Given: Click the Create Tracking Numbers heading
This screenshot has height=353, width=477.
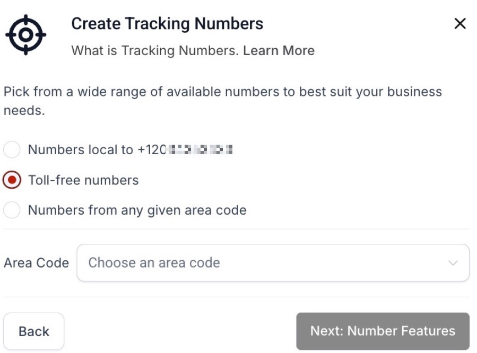Looking at the screenshot, I should (167, 24).
